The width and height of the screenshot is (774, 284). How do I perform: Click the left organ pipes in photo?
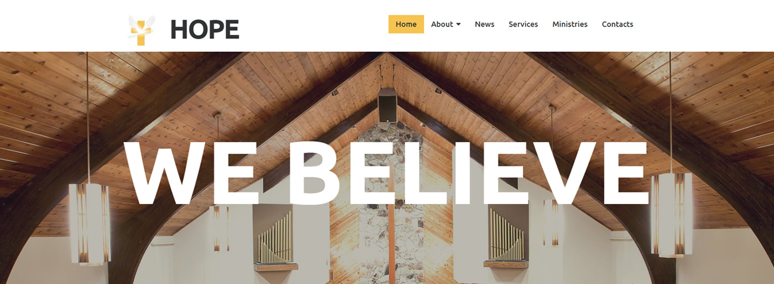click(275, 238)
